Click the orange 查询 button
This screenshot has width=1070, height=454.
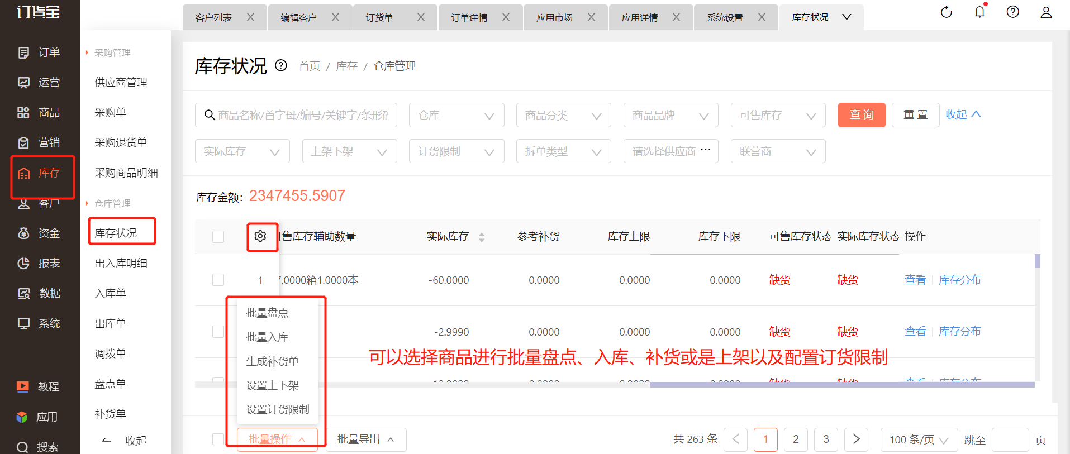coord(861,115)
